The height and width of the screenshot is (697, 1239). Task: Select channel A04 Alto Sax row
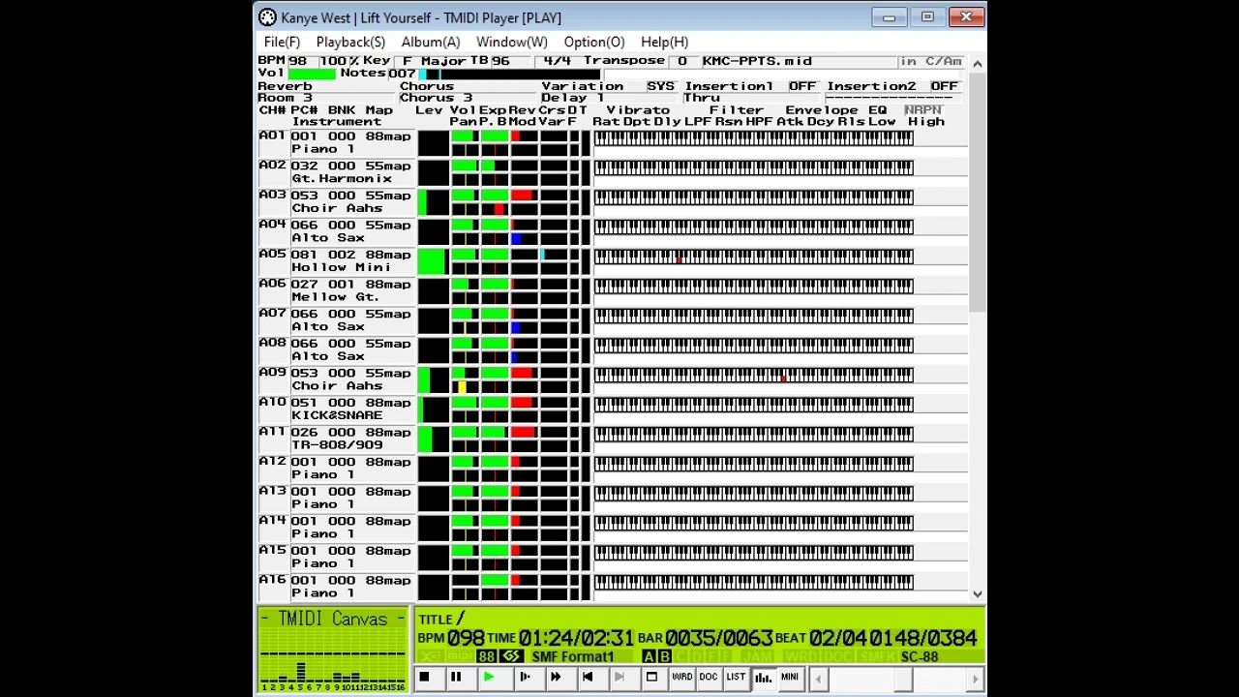coord(337,231)
